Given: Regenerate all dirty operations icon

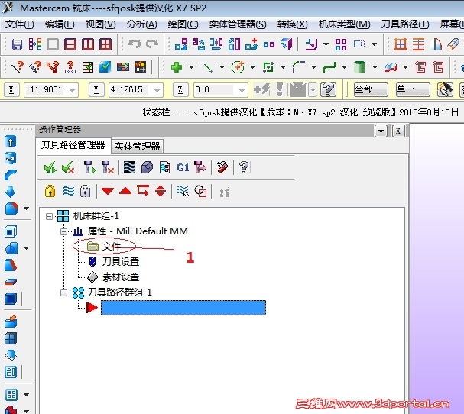Looking at the screenshot, I should click(108, 168).
